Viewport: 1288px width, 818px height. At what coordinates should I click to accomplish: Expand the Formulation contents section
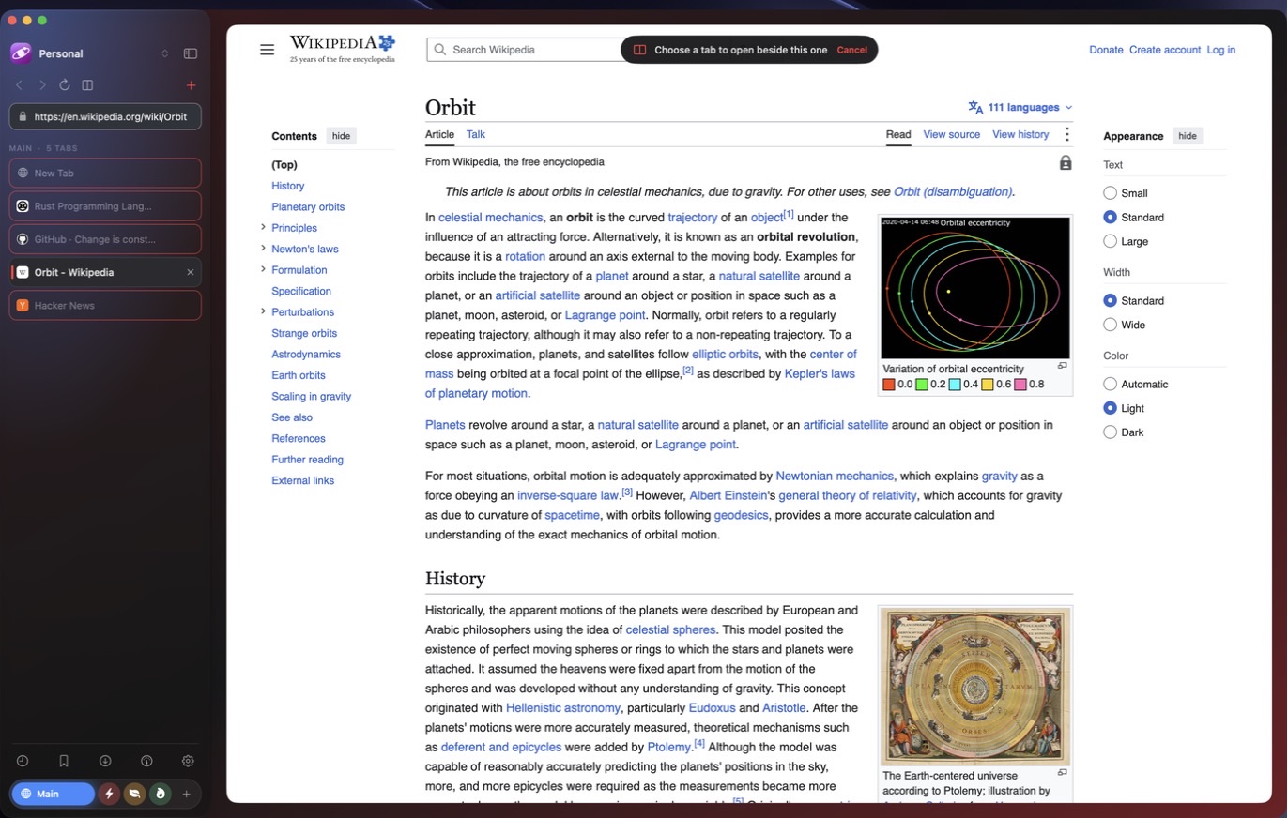(x=263, y=269)
